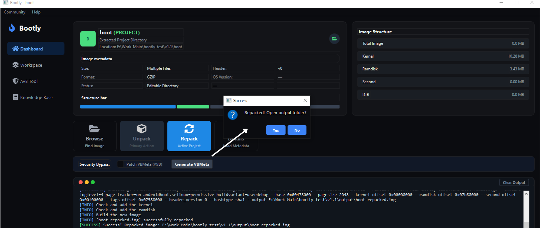Click the [SUCCESS] repacked image log line
540x228 pixels.
(185, 225)
